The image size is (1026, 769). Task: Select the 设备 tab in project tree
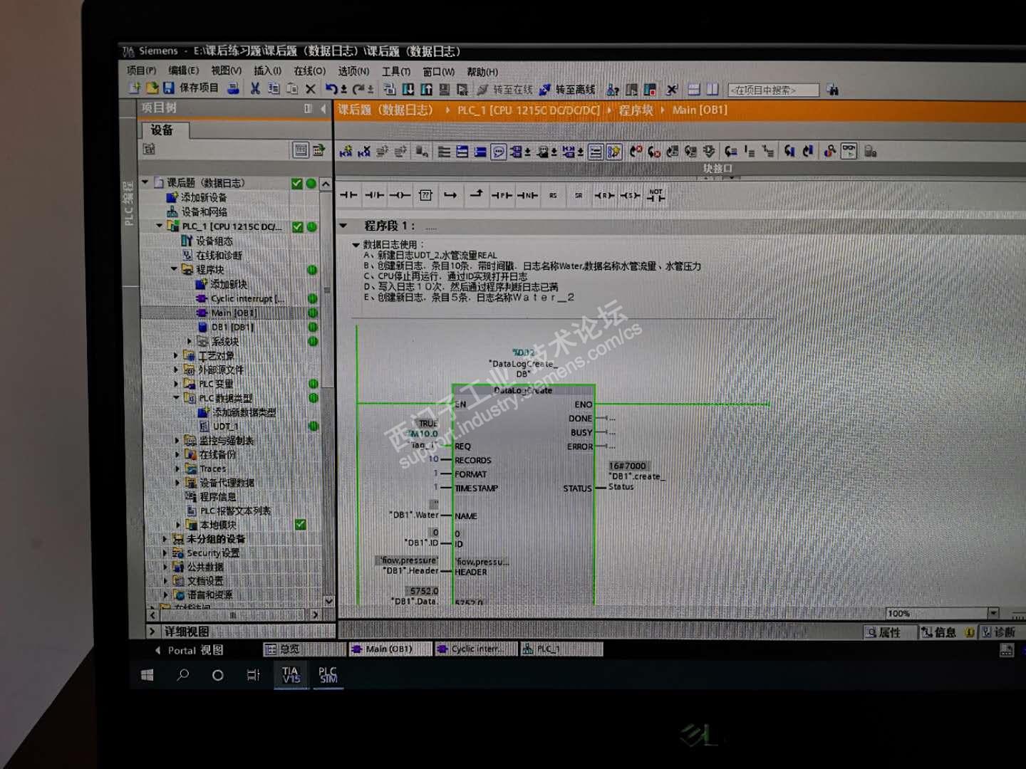161,130
